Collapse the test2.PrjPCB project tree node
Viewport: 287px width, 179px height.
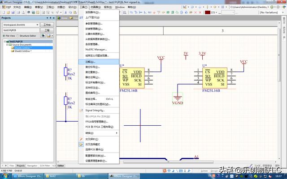coord(5,42)
